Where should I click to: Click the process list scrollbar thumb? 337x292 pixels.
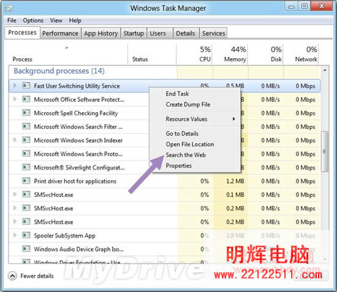325,152
